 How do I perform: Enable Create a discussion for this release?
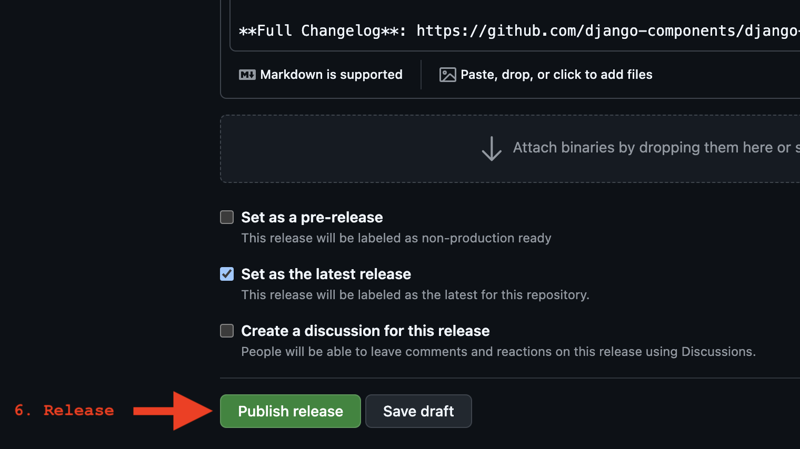[226, 331]
